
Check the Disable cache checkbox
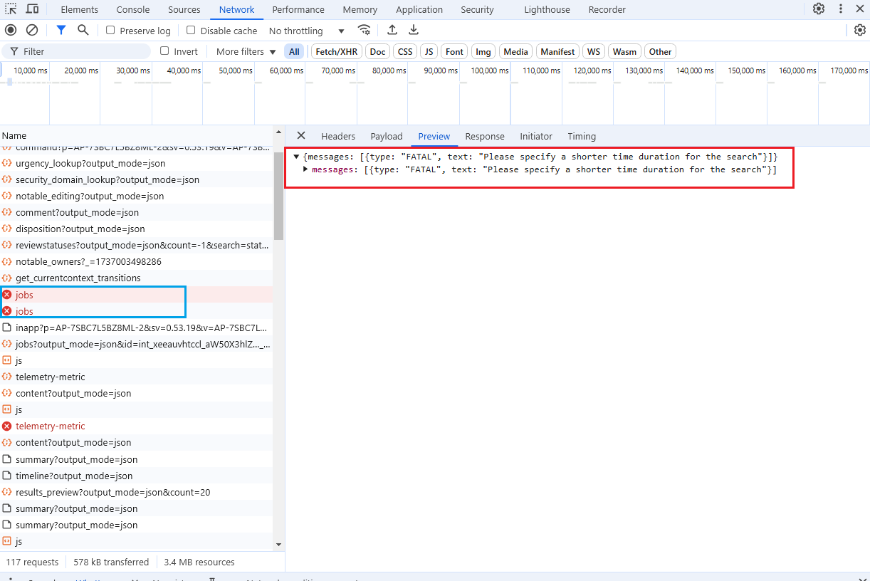[x=191, y=31]
